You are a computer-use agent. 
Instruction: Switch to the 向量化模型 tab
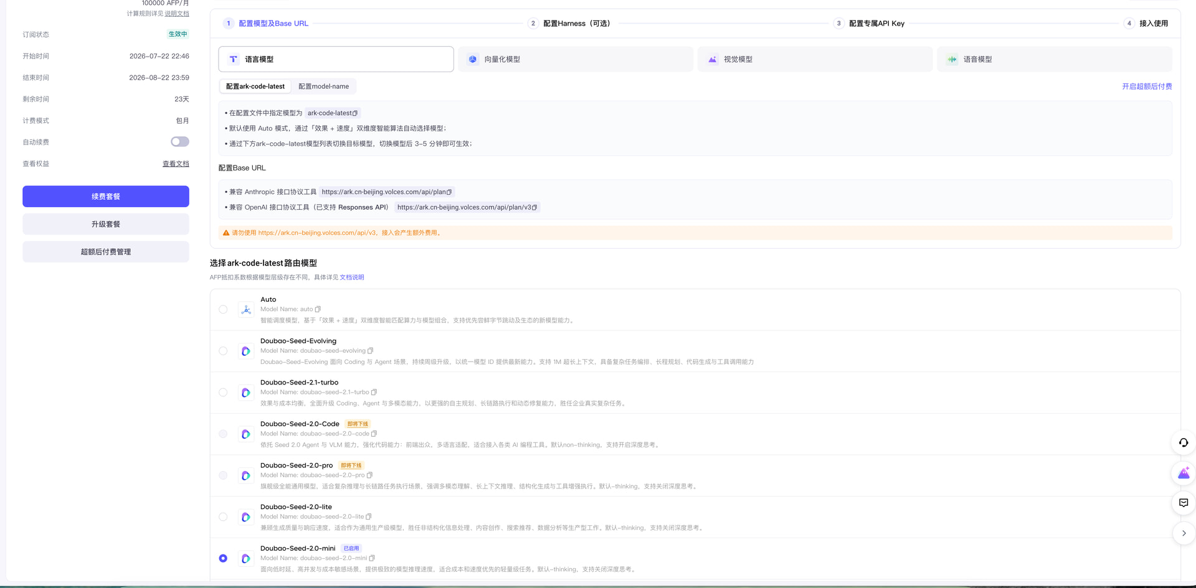(576, 59)
